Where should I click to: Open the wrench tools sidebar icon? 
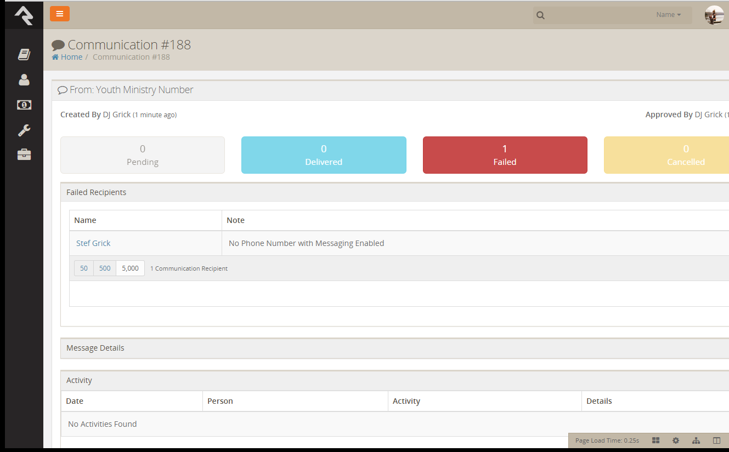click(x=24, y=130)
